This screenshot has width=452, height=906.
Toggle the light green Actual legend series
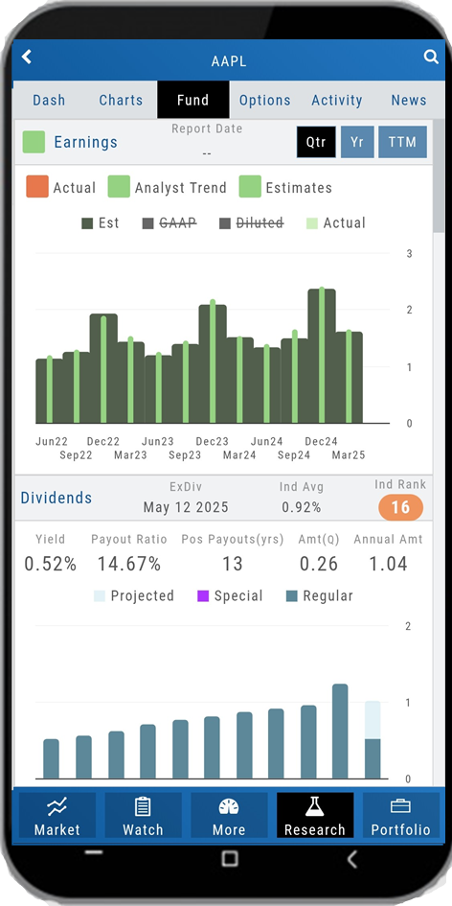tap(336, 223)
